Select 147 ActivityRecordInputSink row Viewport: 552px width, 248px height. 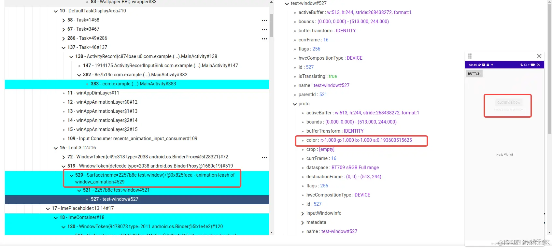(137, 66)
